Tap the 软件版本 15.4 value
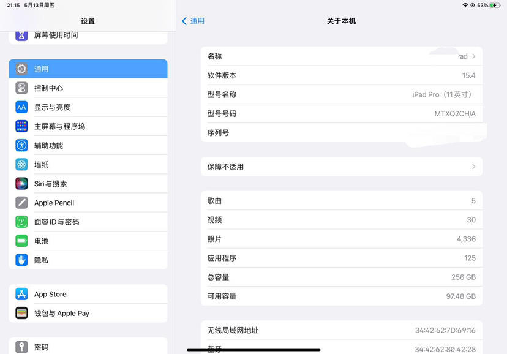 [x=469, y=75]
